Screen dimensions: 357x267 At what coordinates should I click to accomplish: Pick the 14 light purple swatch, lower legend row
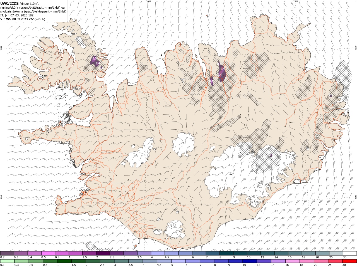[x=278, y=261]
